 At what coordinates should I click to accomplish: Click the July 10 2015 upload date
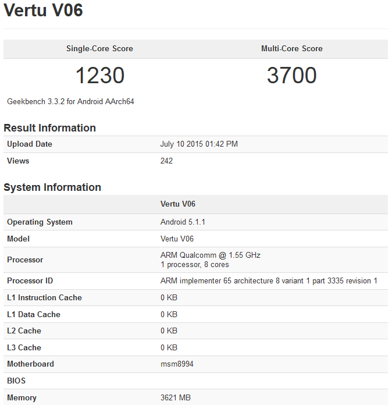point(199,144)
